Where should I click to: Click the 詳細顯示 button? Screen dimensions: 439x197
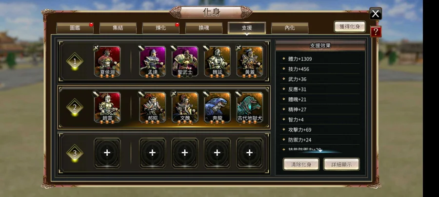(341, 164)
